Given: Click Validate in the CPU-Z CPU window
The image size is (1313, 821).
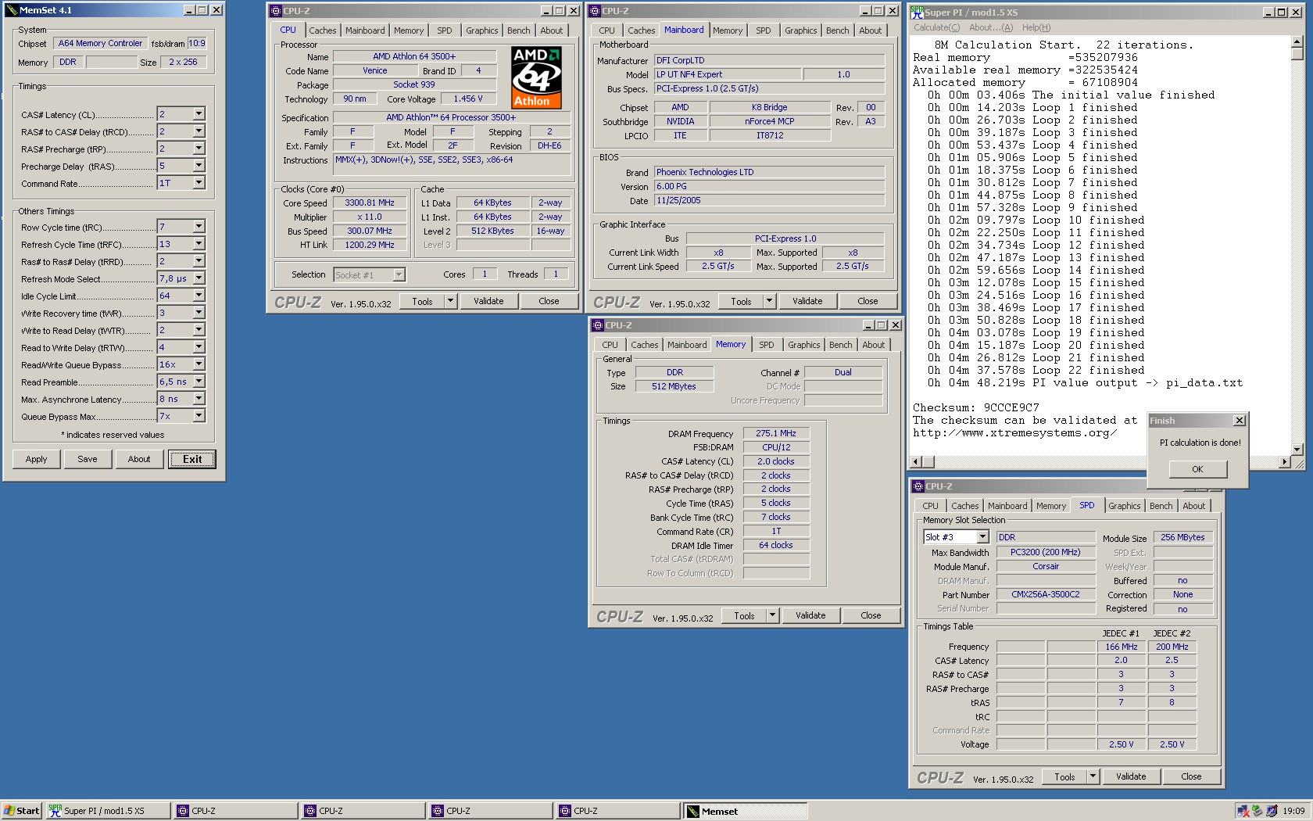Looking at the screenshot, I should click(488, 301).
